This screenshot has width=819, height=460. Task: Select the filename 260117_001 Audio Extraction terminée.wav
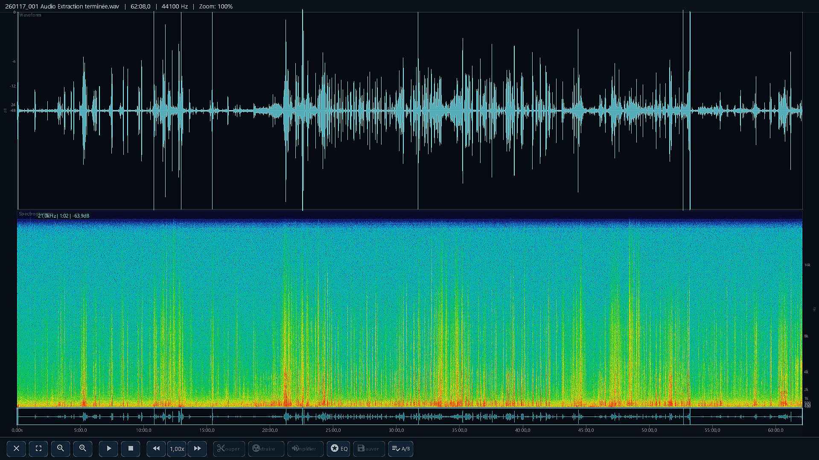click(63, 6)
